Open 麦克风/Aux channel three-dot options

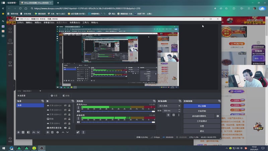(78, 108)
